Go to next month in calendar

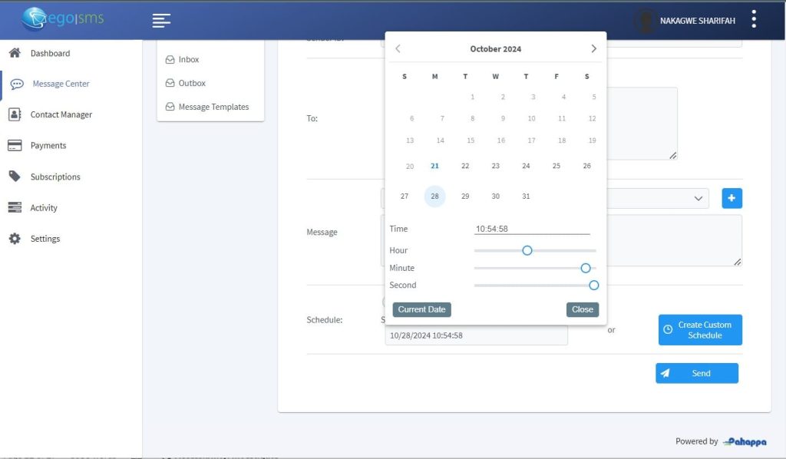coord(593,48)
